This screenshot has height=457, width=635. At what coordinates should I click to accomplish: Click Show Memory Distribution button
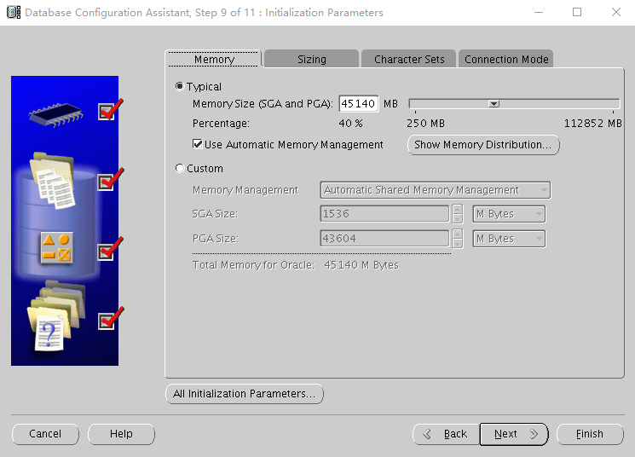tap(483, 145)
